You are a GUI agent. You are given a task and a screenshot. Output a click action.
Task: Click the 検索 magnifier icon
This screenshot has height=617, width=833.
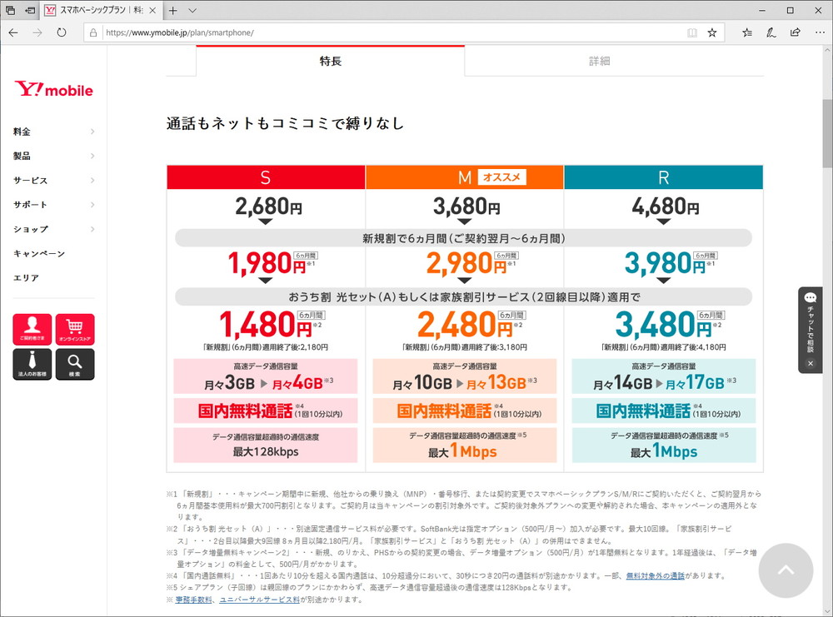click(75, 364)
